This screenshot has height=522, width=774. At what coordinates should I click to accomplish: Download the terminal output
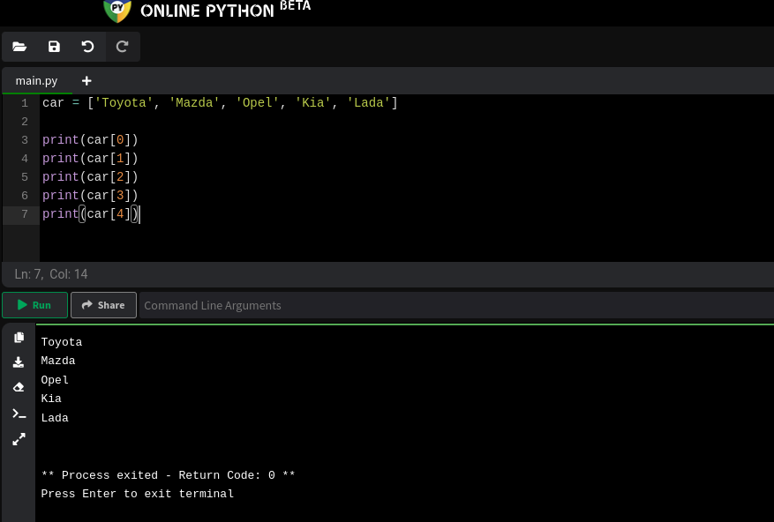click(x=19, y=362)
